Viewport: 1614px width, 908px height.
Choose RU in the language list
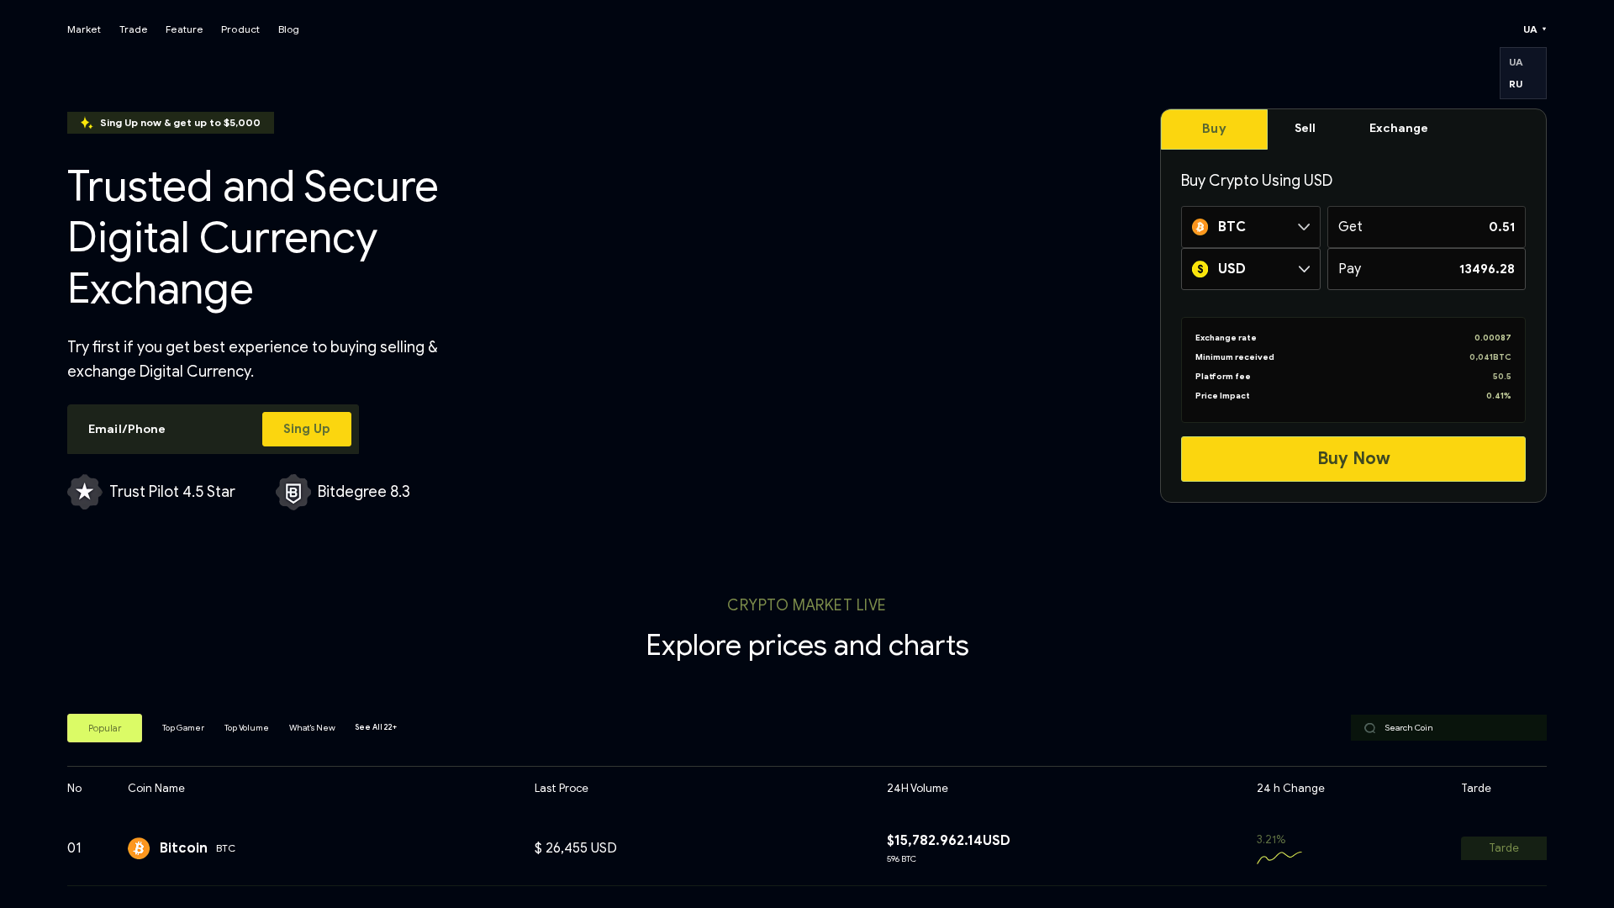pos(1516,84)
